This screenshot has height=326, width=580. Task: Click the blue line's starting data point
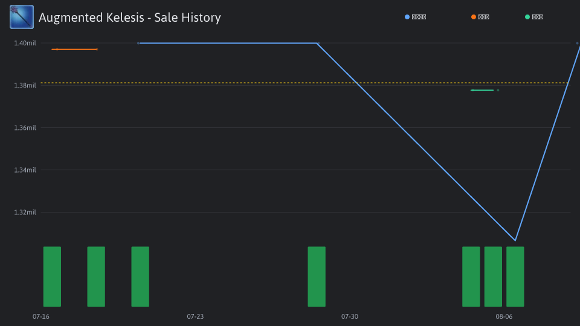click(139, 43)
